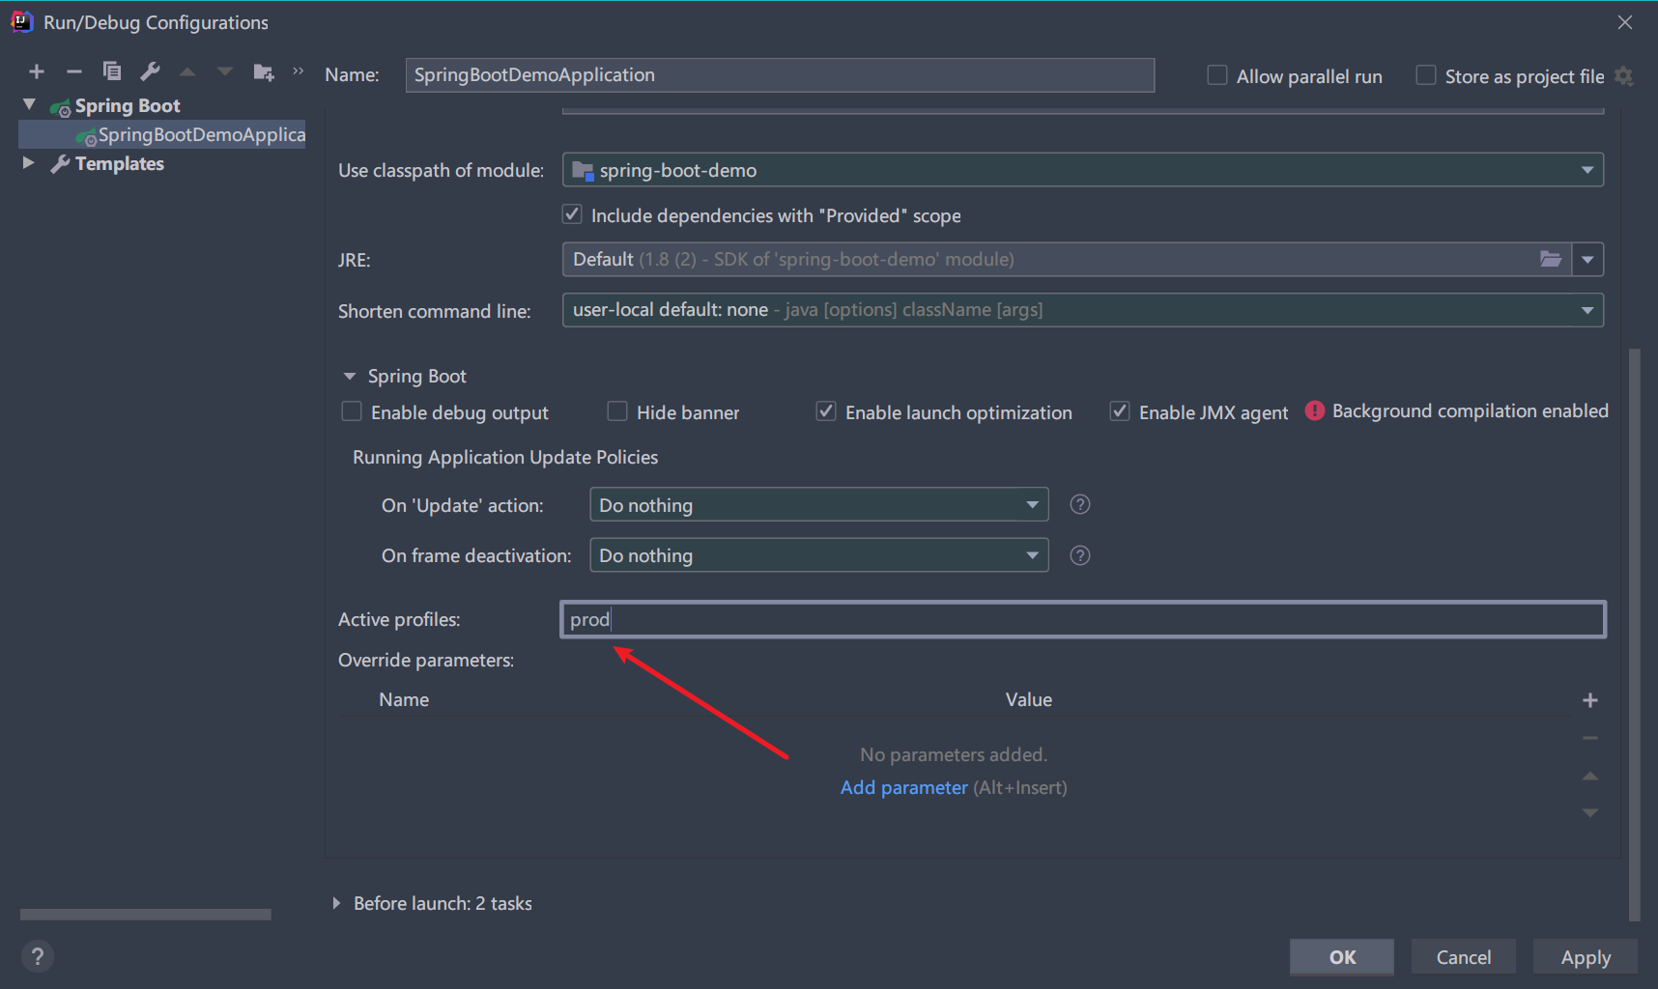Click the Apply button

pos(1586,957)
